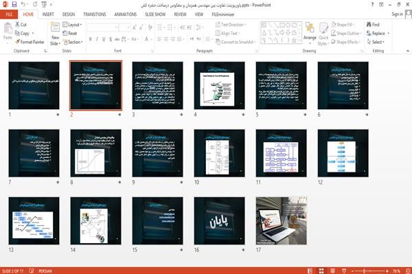Switch to ANIMATIONS tab
412x274 pixels.
click(126, 14)
